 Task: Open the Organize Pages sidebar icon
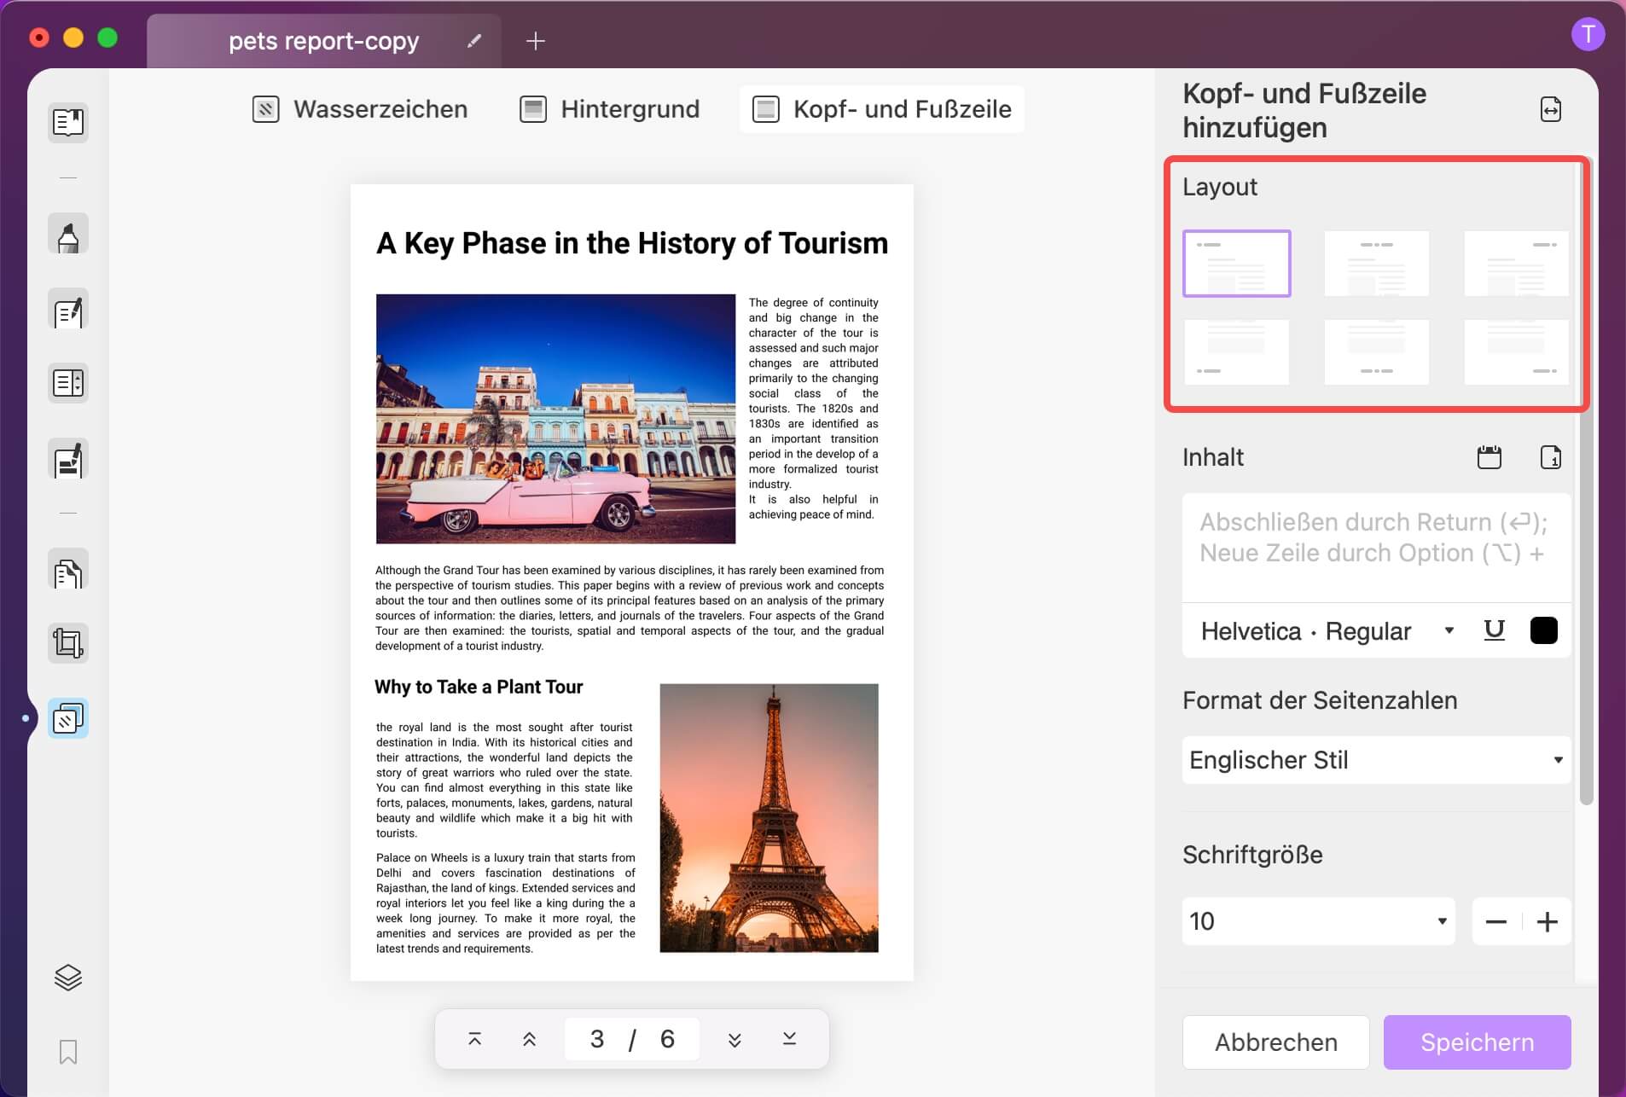click(x=68, y=570)
